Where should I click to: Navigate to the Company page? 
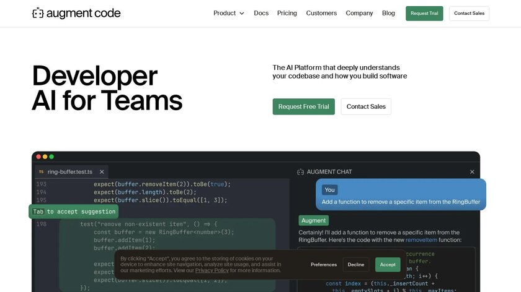tap(359, 13)
